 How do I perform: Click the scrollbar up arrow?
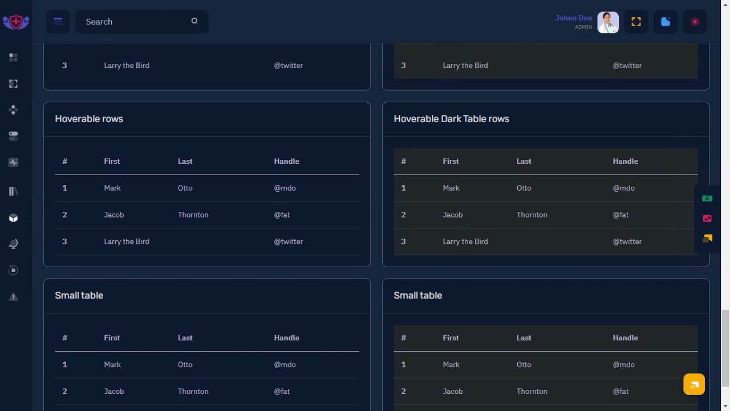coord(725,4)
